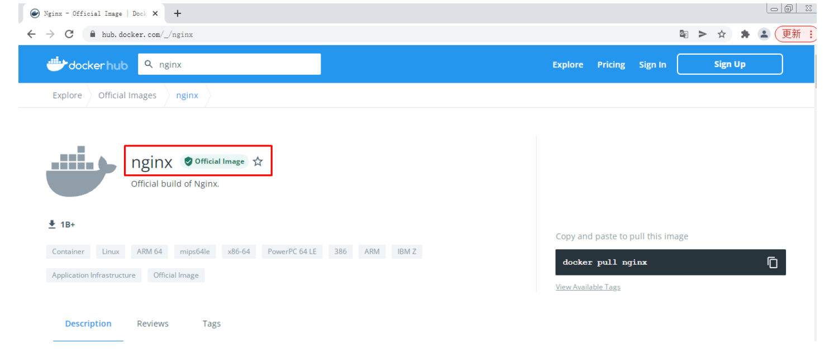Click the Official Image badge next to nginx

(214, 161)
